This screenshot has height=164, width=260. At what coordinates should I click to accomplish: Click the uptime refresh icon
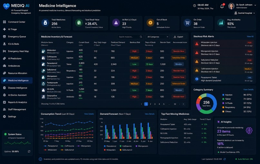pyautogui.click(x=29, y=151)
